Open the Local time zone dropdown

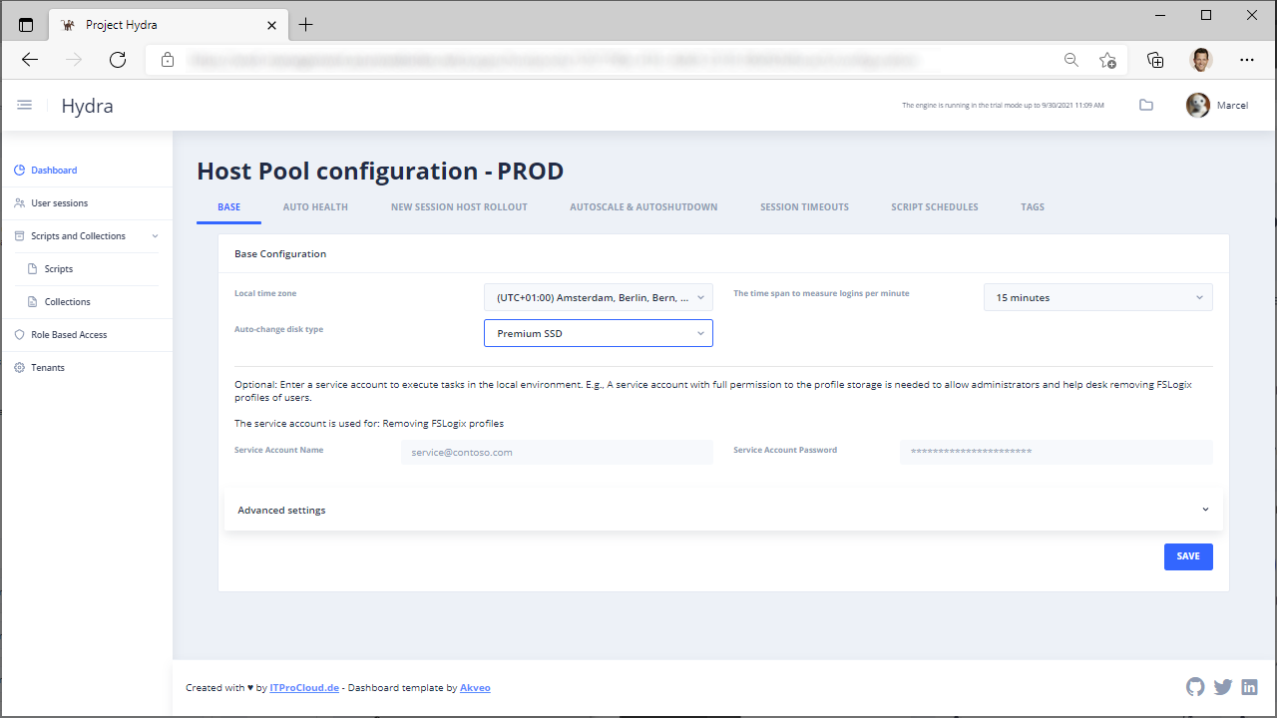(598, 297)
